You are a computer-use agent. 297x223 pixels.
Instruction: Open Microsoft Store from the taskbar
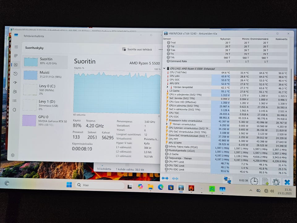pos(171,188)
